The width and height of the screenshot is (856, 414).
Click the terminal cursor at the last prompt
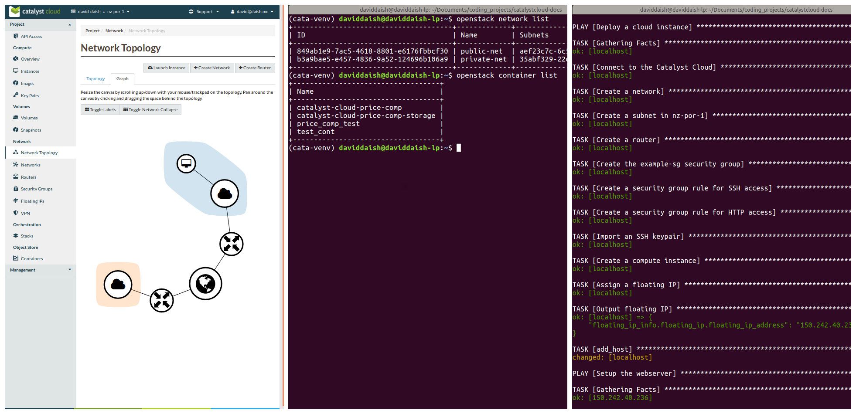[x=459, y=148]
